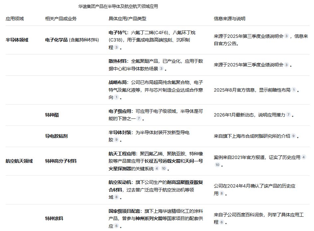Viewport: 314px width, 231px height.
Task: Click the 信息来源与说明 column header
Action: point(230,19)
